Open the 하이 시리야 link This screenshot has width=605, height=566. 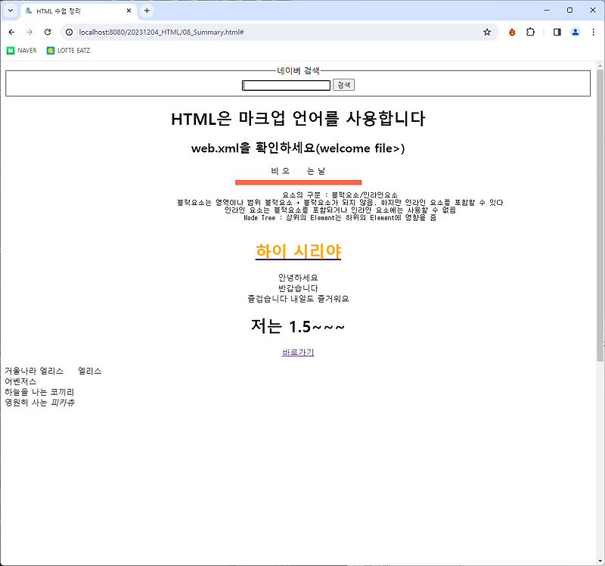click(x=298, y=249)
